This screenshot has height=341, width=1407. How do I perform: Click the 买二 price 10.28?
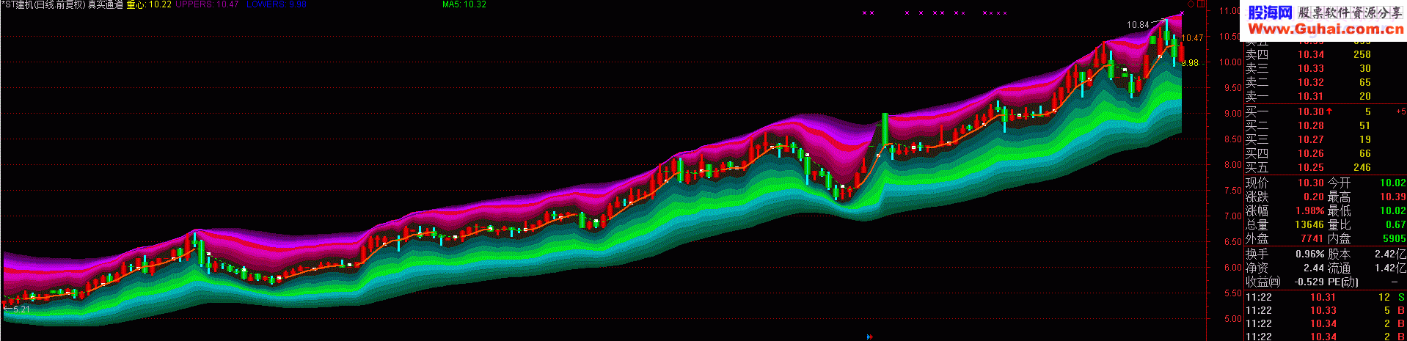(x=1311, y=125)
